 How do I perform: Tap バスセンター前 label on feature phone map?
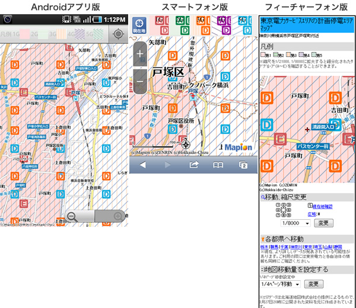pos(313,146)
